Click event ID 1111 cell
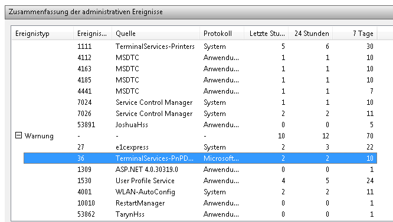Screen dimensions: 393x222 tap(84, 47)
